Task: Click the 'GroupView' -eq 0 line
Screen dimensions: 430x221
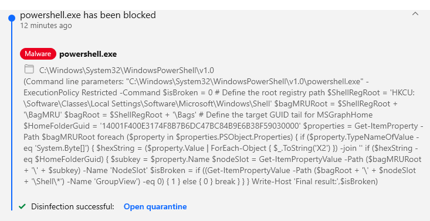Action: tap(201, 181)
